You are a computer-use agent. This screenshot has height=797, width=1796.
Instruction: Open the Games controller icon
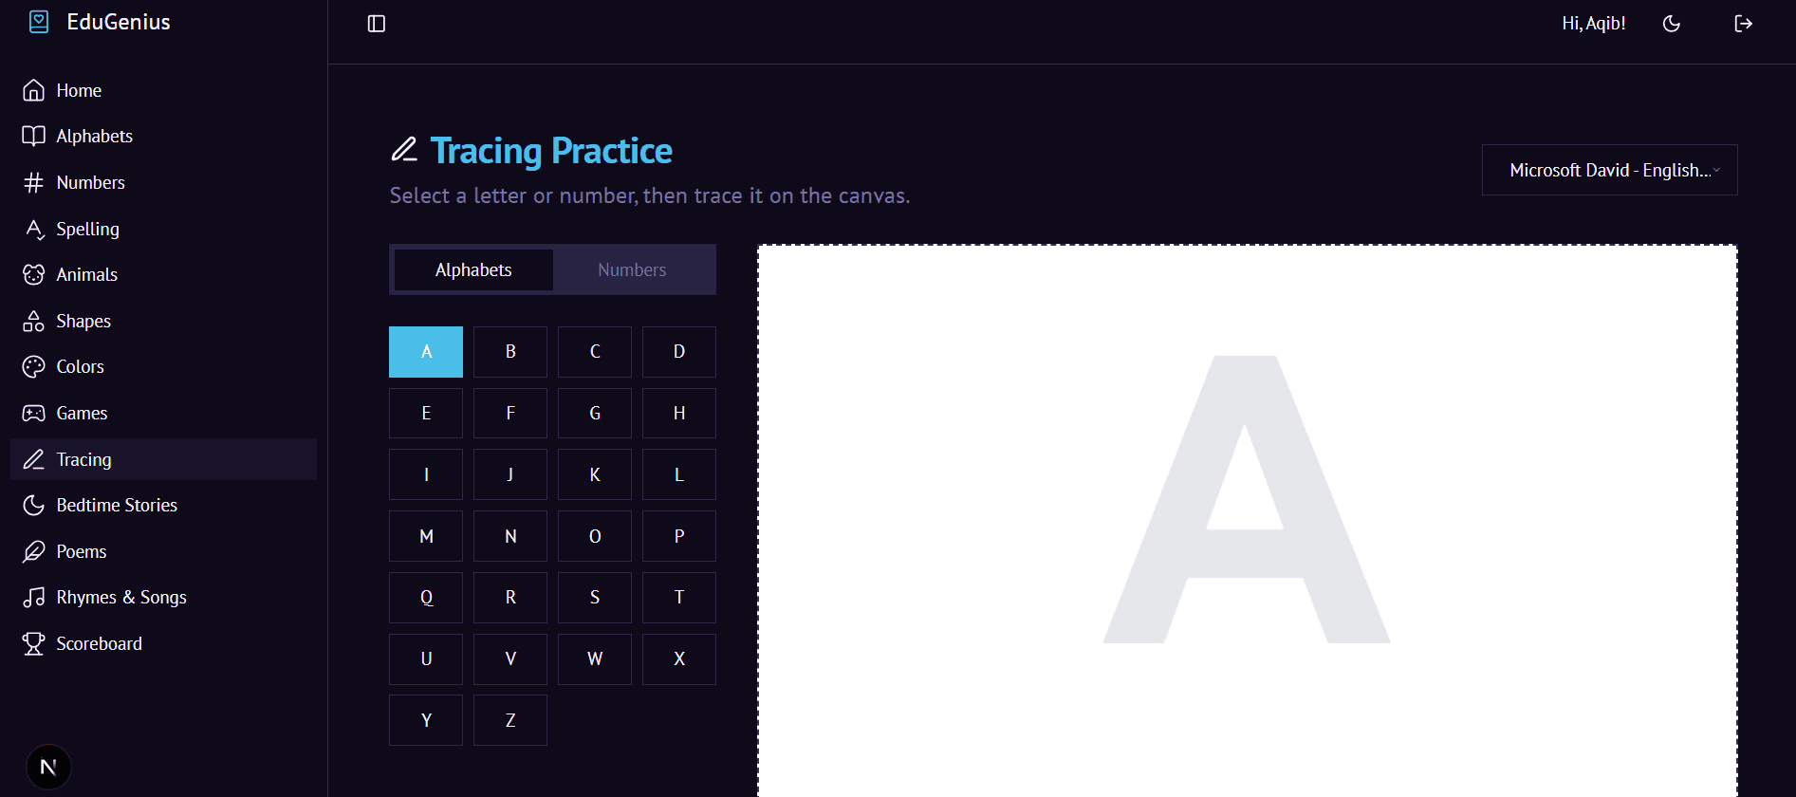(34, 414)
